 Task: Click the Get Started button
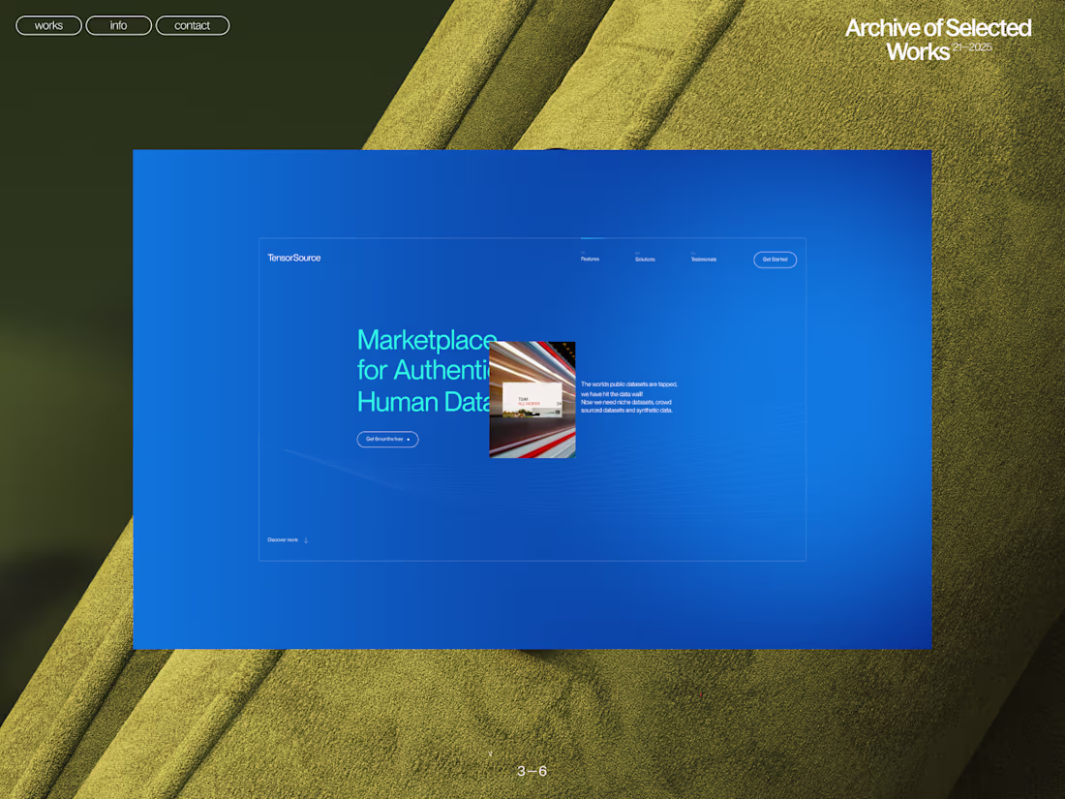click(x=775, y=260)
